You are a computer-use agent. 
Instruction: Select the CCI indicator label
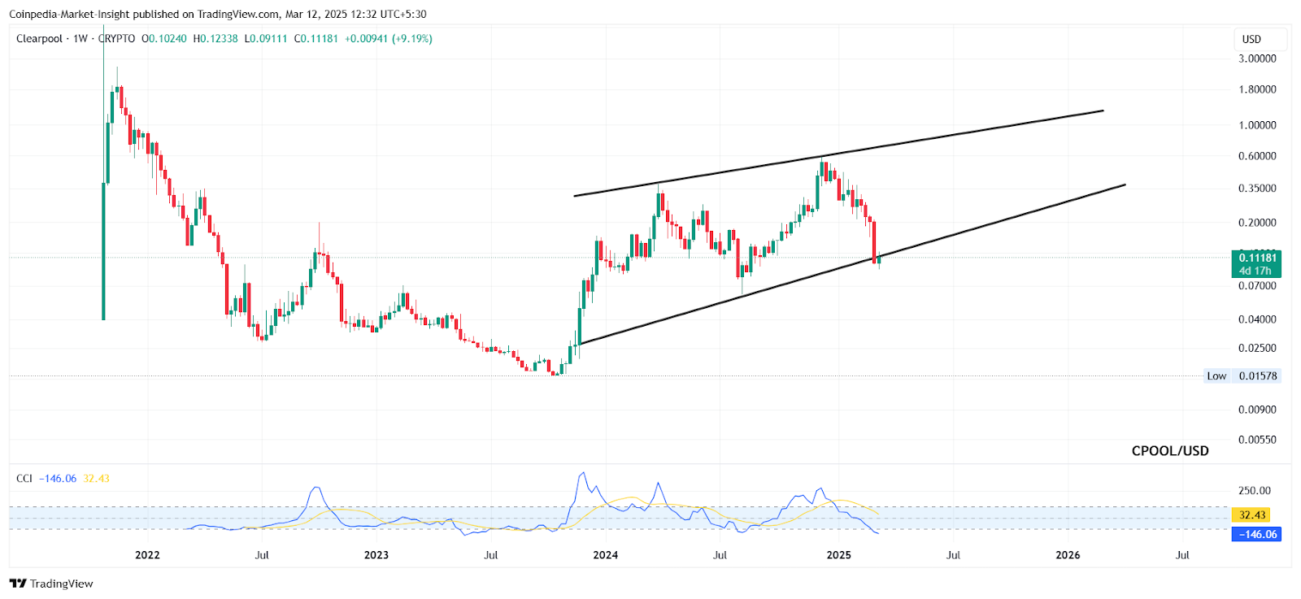click(x=24, y=479)
